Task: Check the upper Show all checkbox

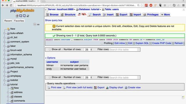Action: 50,49
